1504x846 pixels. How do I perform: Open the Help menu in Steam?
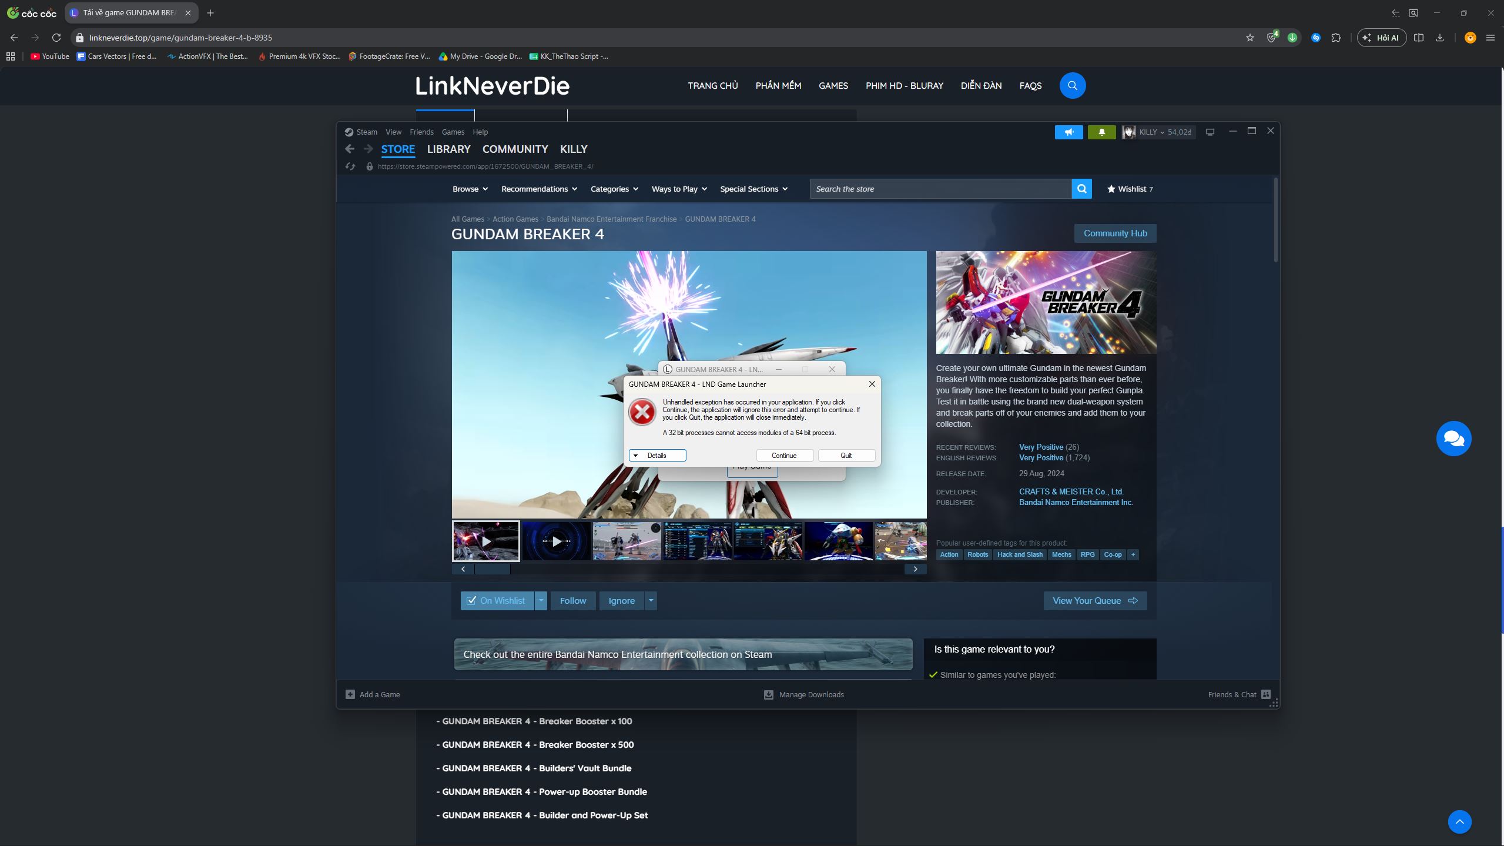pyautogui.click(x=480, y=132)
